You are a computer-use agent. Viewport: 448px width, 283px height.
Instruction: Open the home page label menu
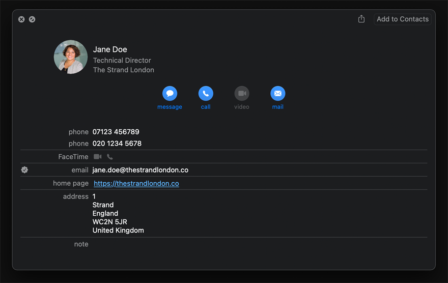click(71, 183)
